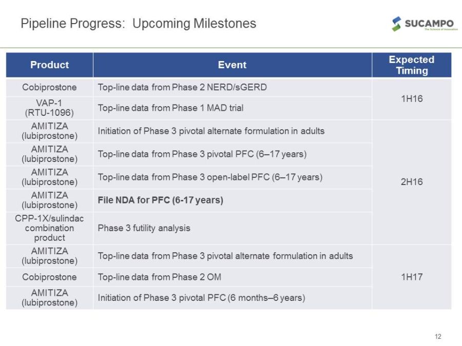Click Cobiprostone in the Phase 2 OM row
Viewport: 462px width, 346px height.
[49, 277]
